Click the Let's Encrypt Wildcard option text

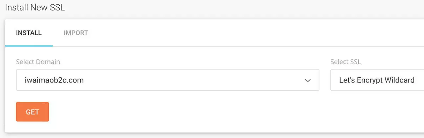pos(377,80)
